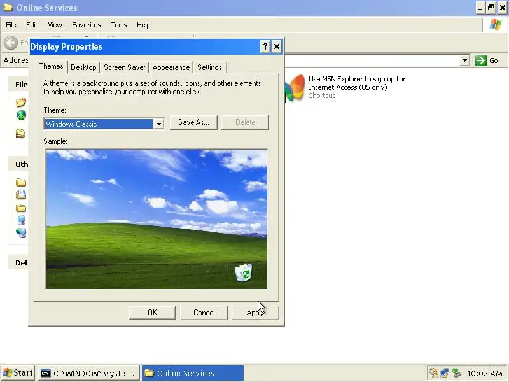This screenshot has height=382, width=509.
Task: Click the Save As... button
Action: (193, 122)
